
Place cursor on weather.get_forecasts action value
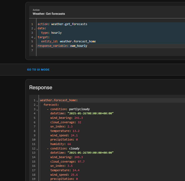tap(69, 24)
